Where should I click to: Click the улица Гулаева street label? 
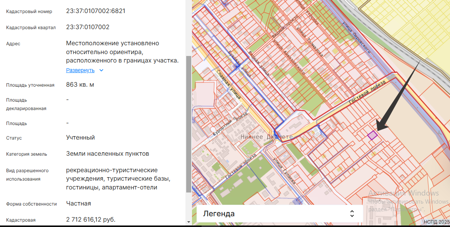[284, 170]
